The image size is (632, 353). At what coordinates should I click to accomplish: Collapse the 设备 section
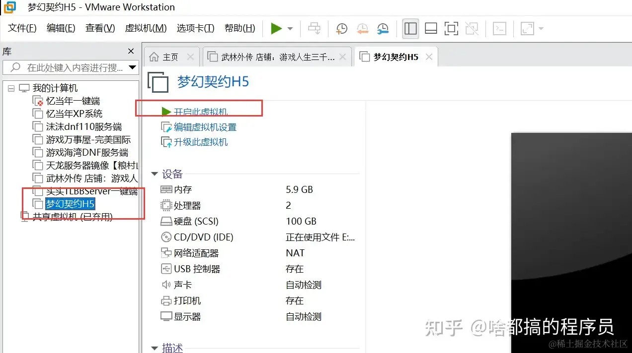pos(154,174)
